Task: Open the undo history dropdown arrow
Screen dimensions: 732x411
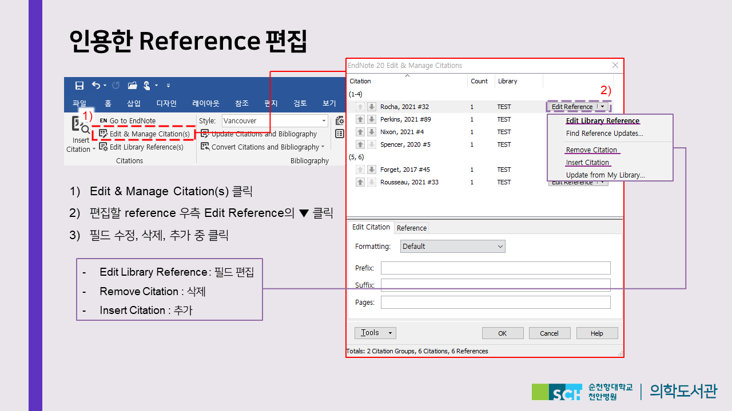Action: point(105,86)
